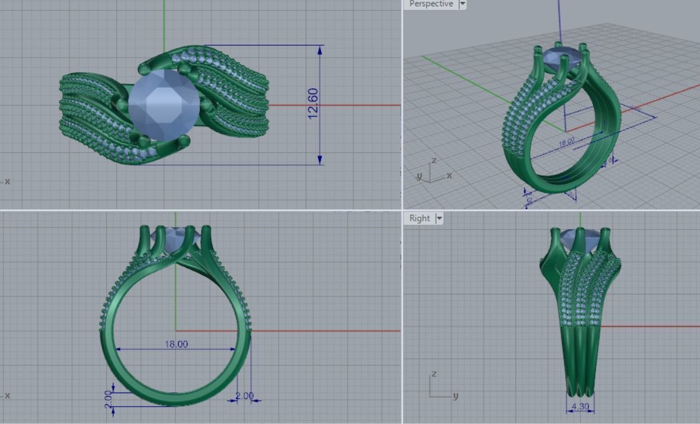Select the 18.00 dimension in Perspective view
The height and width of the screenshot is (424, 700).
point(567,141)
